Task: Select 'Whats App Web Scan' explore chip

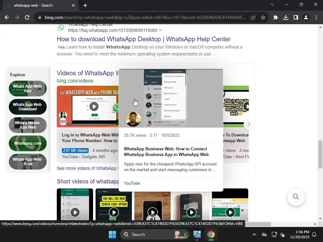Action: tap(28, 162)
